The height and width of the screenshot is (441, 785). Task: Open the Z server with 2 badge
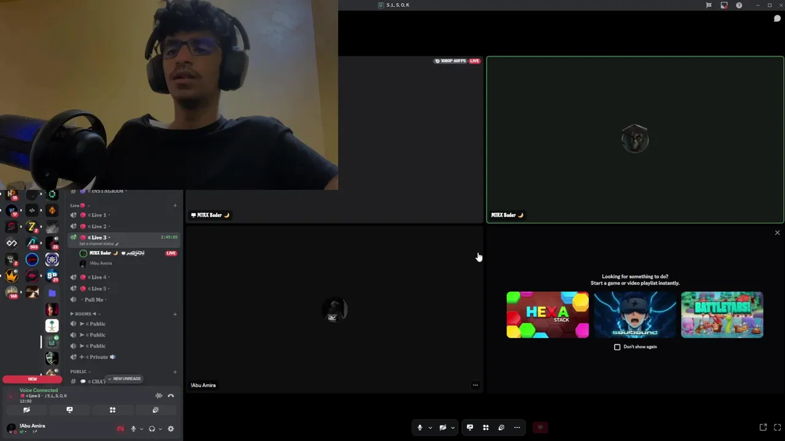(32, 227)
